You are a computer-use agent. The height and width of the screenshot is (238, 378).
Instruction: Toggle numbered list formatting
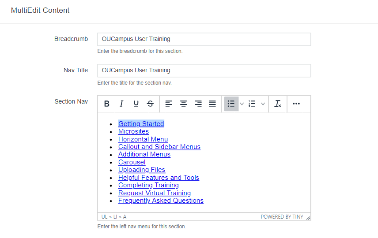(x=252, y=104)
